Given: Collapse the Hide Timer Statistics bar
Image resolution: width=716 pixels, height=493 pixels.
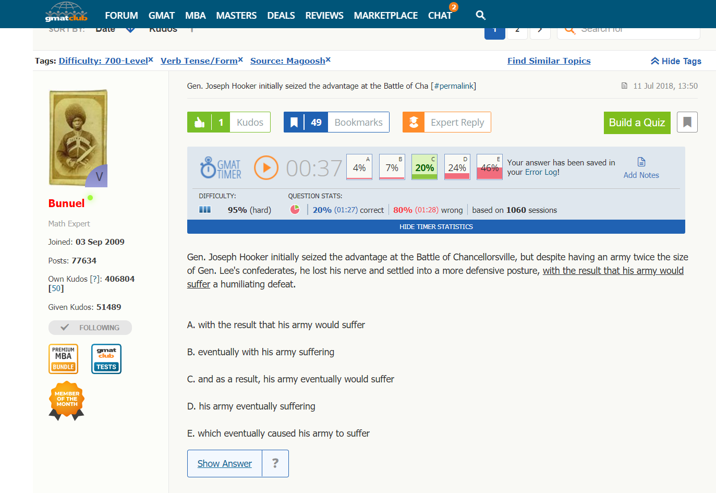Looking at the screenshot, I should [x=436, y=227].
